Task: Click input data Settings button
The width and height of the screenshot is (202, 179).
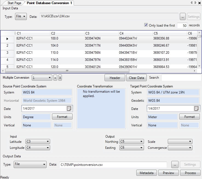Action: tap(194, 16)
